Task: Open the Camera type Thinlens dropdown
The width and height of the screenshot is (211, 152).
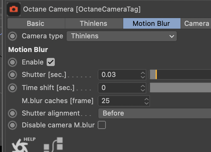Action: click(122, 36)
